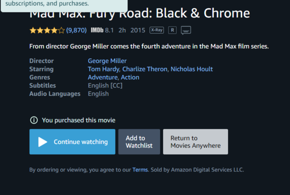The height and width of the screenshot is (195, 290).
Task: Open the Terms link
Action: tap(140, 170)
